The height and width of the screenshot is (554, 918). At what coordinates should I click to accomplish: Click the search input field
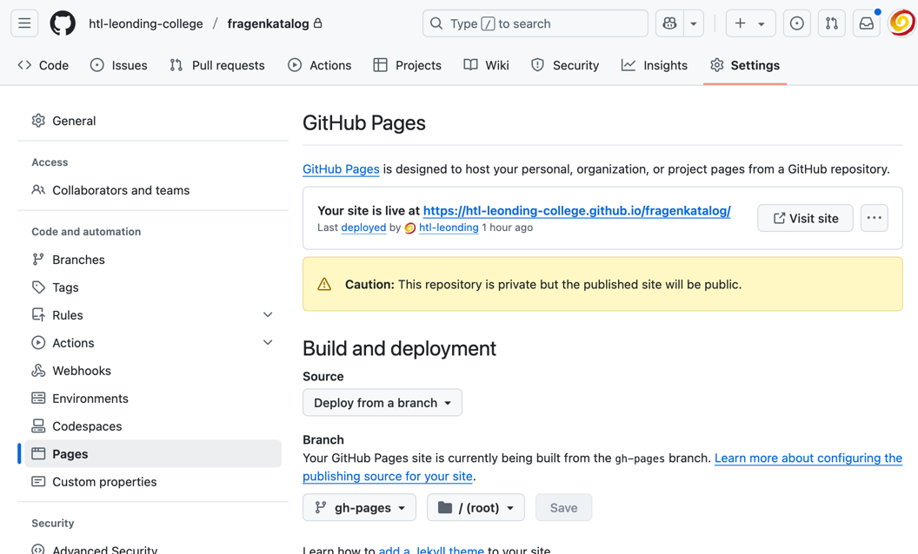pos(535,23)
